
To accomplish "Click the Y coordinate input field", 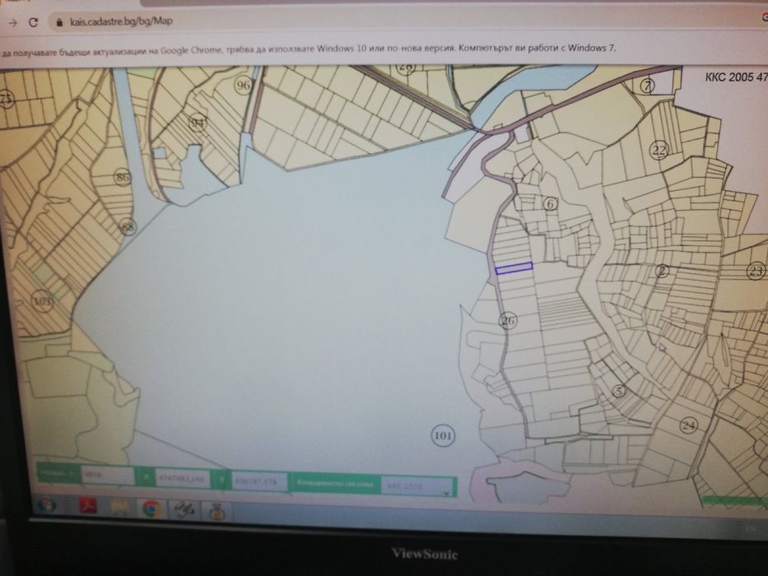I will pos(259,481).
